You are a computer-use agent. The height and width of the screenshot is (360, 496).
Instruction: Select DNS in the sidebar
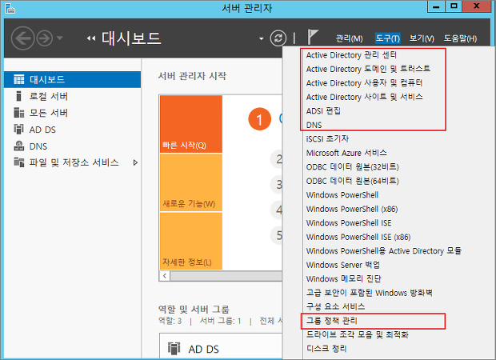click(73, 146)
